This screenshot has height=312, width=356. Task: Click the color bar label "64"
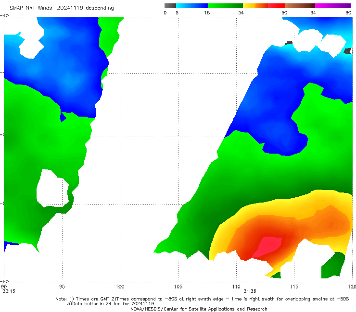[313, 12]
